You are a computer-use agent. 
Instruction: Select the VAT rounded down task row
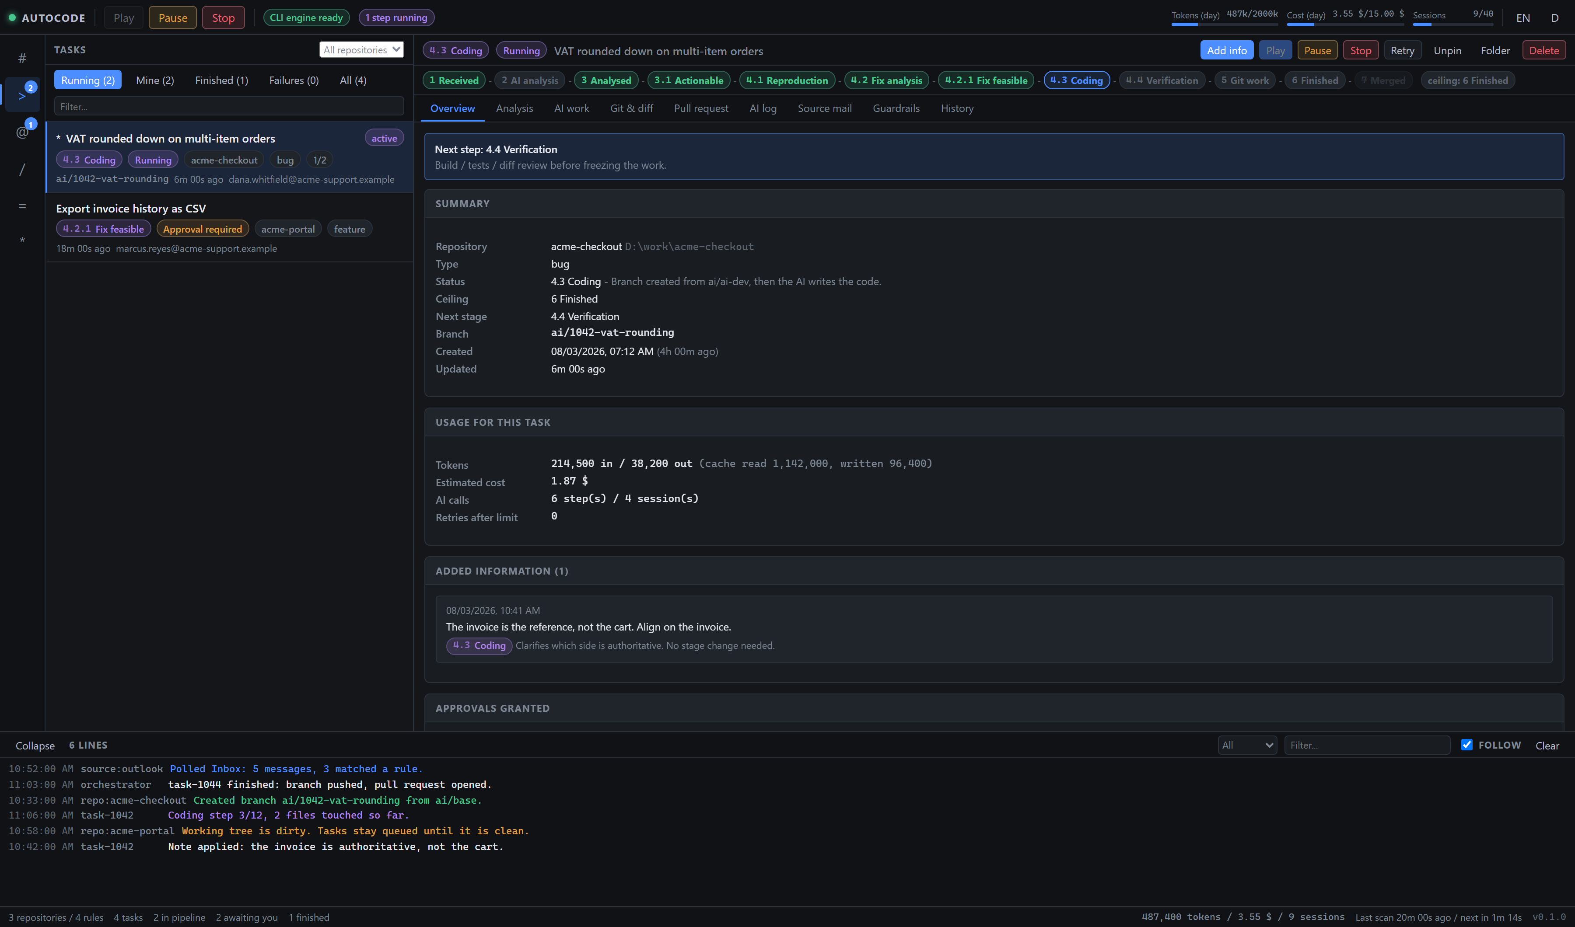coord(229,157)
